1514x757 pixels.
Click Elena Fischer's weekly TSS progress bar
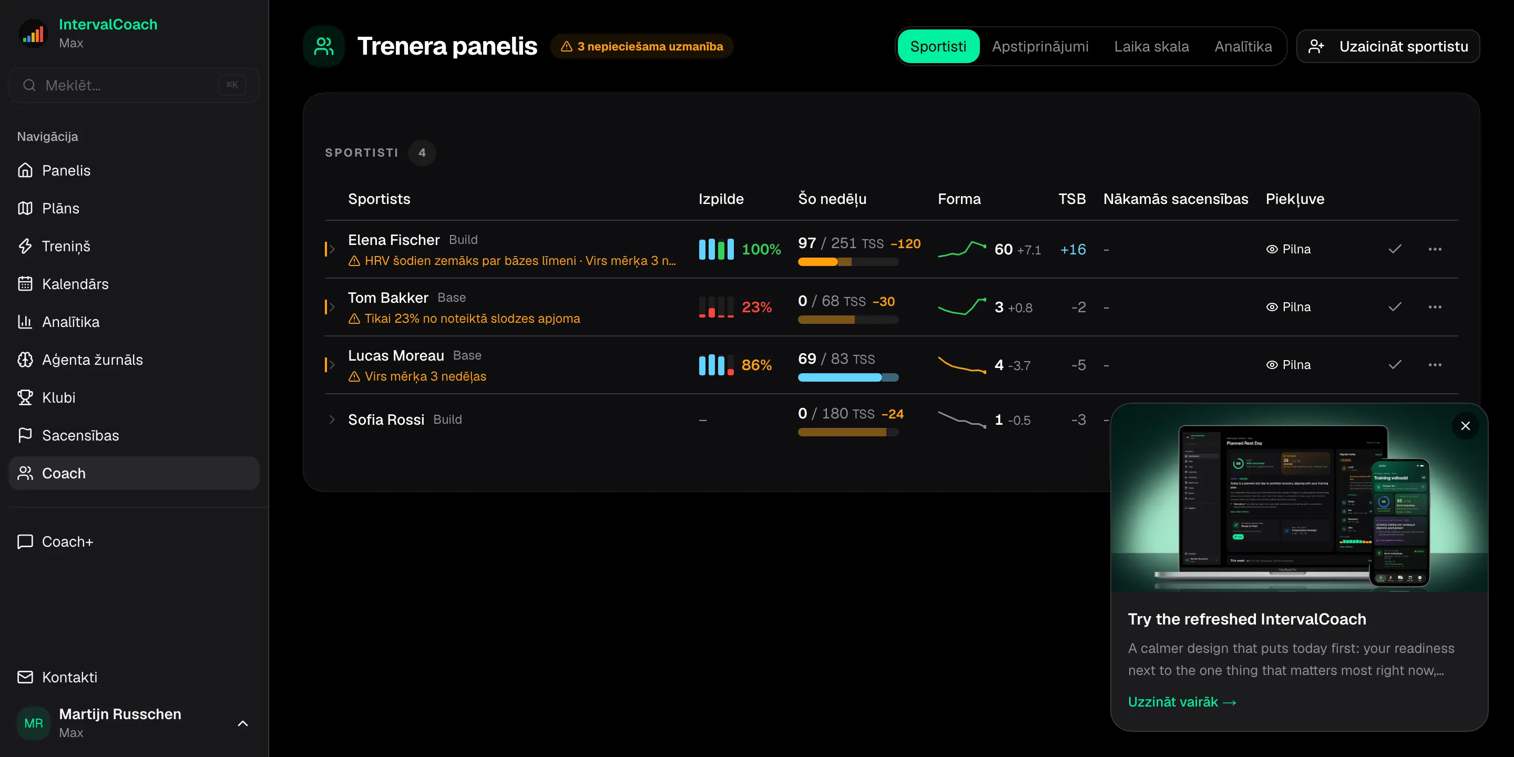click(847, 262)
